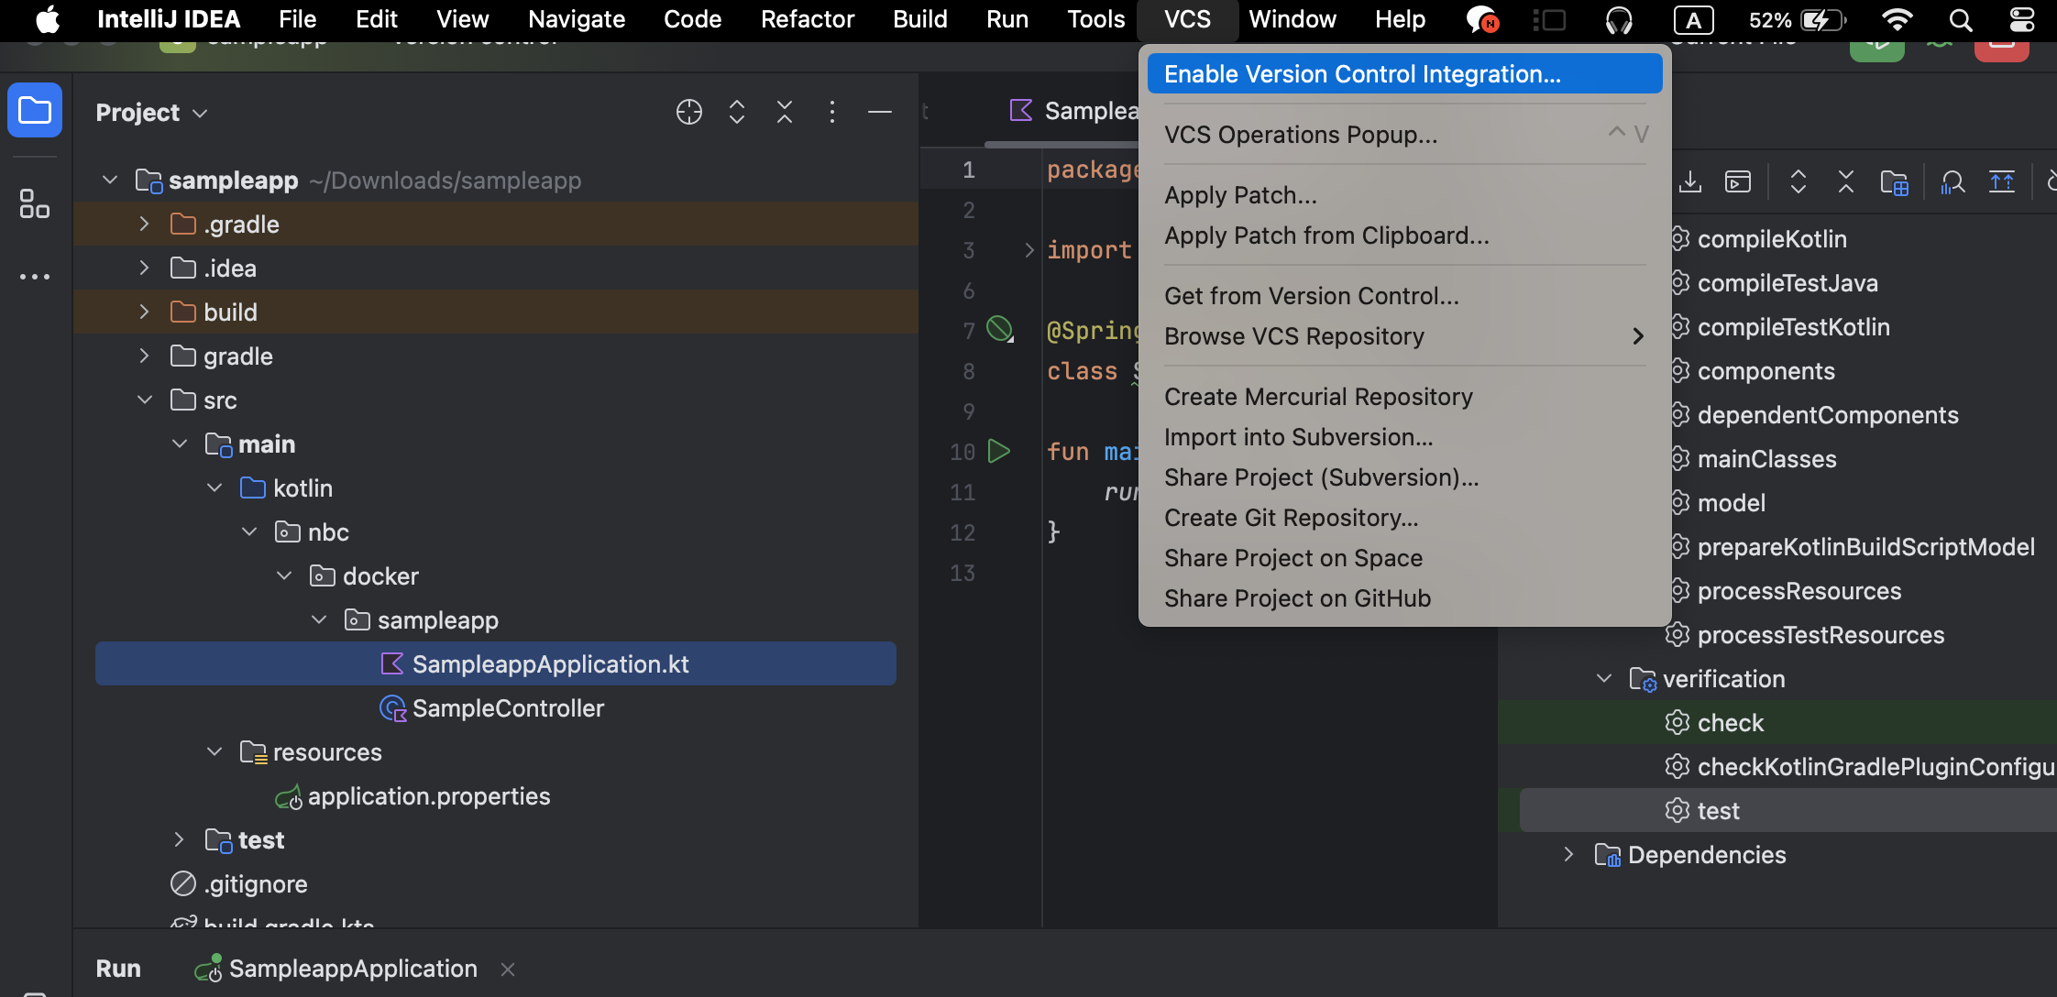Expand the test source folder

coord(179,839)
